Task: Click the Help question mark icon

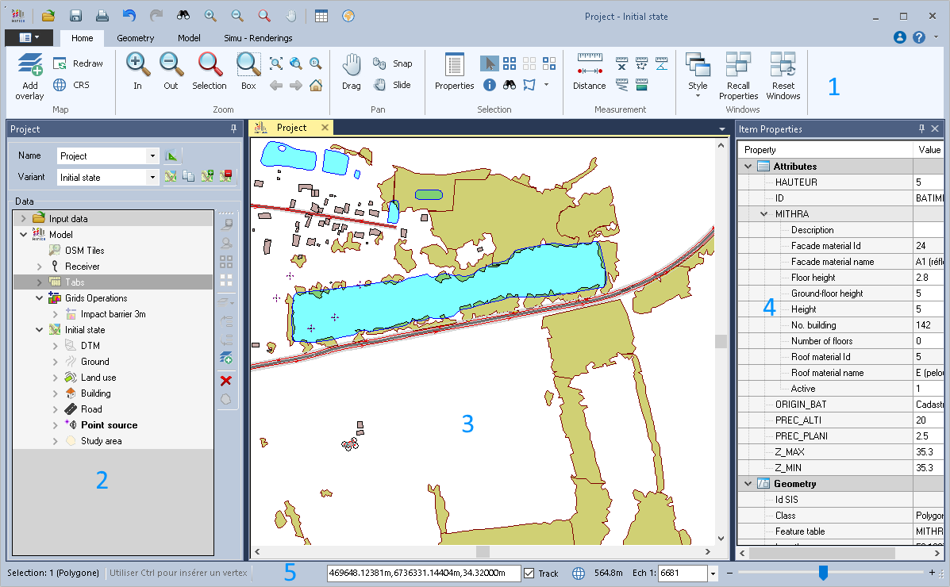Action: click(919, 37)
